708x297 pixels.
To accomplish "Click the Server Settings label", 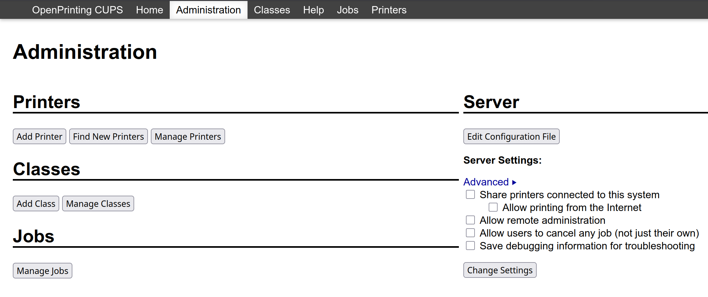I will [x=502, y=160].
